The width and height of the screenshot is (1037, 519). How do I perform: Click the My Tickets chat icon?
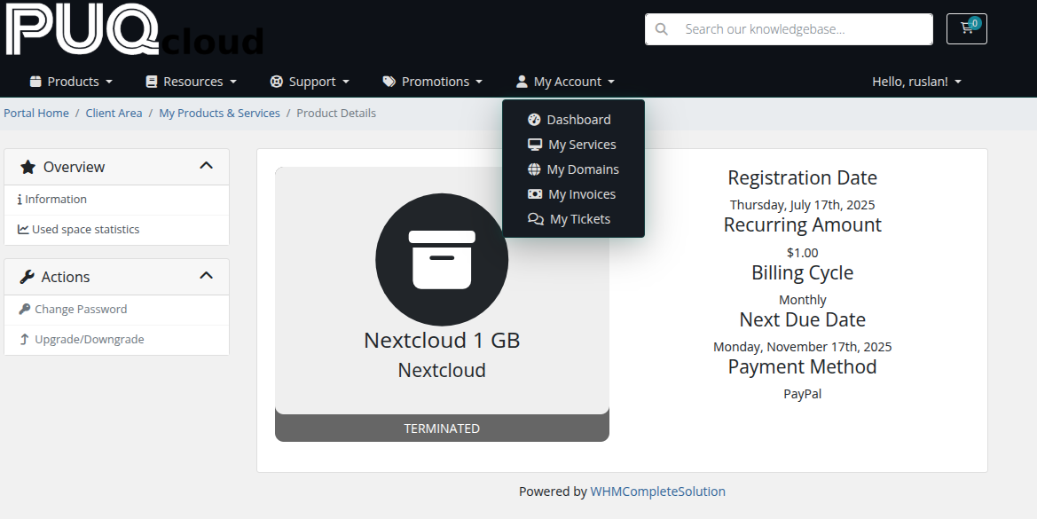[534, 218]
